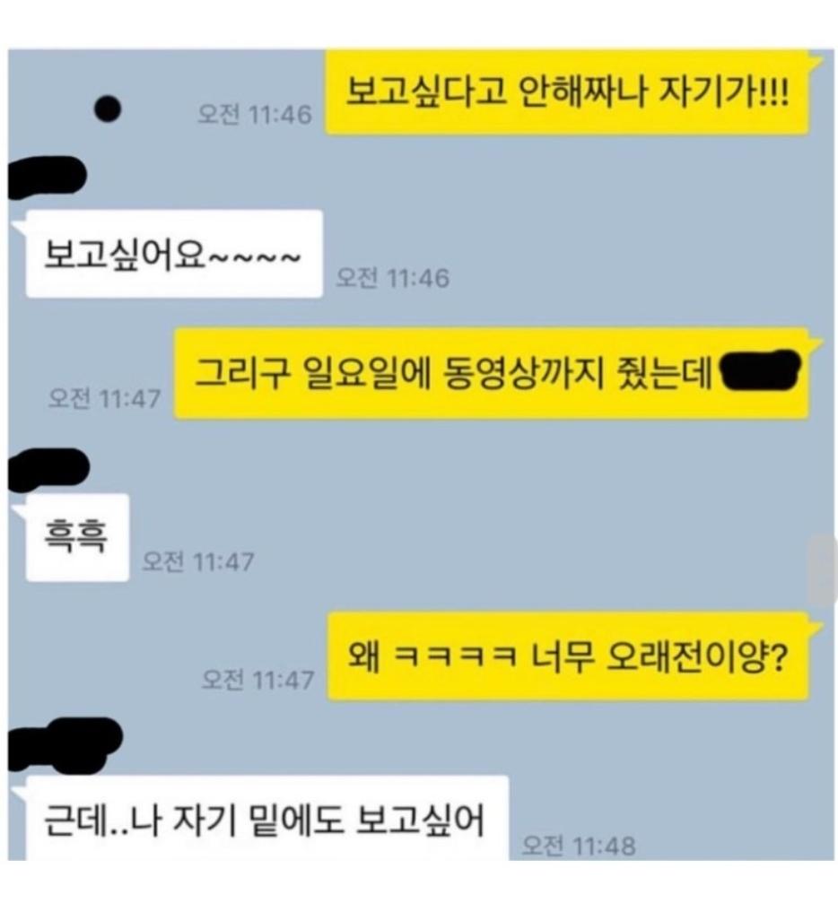Select the yellow message starting 그리구 일요일에
The height and width of the screenshot is (903, 838).
[x=492, y=373]
